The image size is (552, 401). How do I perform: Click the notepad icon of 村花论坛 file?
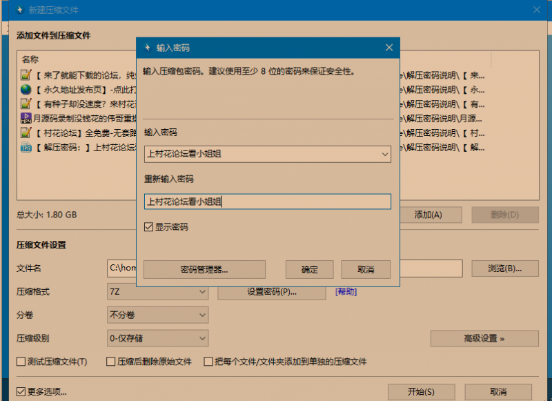(x=26, y=133)
